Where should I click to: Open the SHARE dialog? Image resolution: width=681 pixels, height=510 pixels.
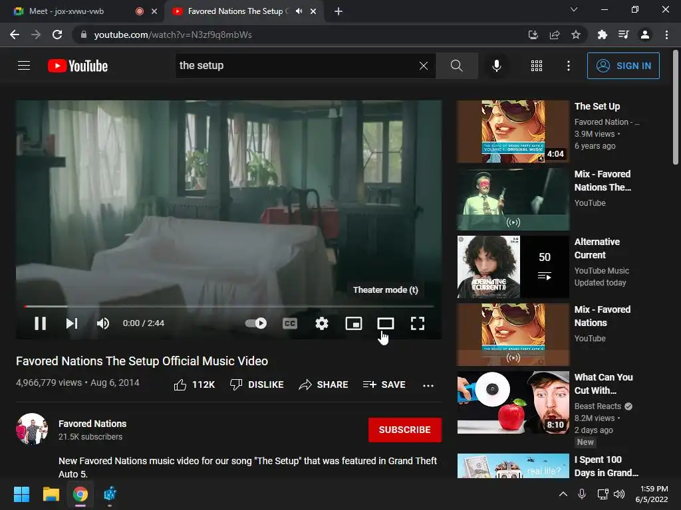324,384
